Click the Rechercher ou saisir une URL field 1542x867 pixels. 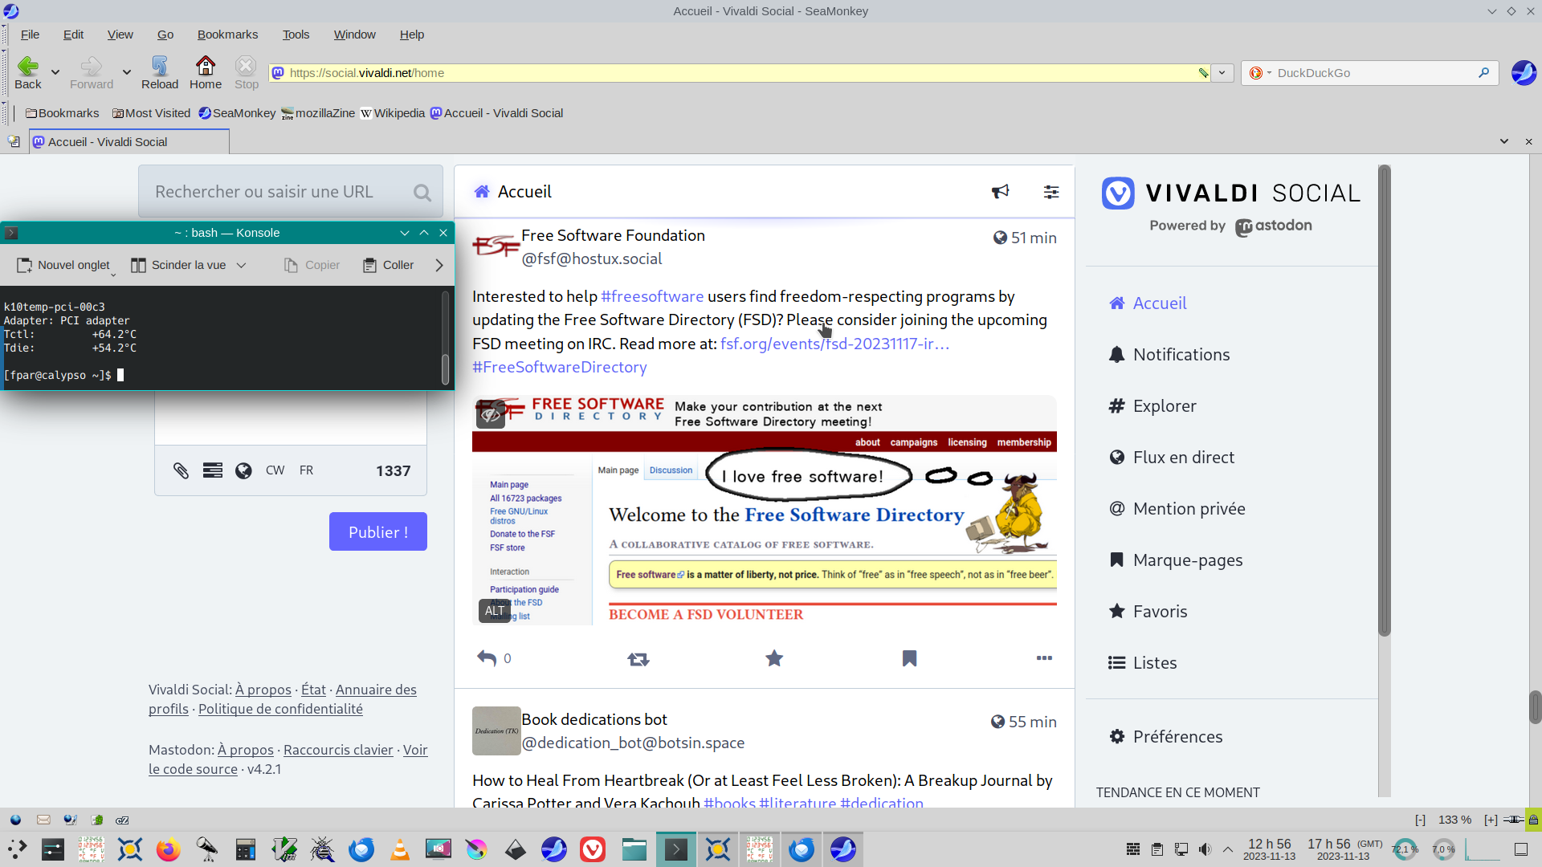click(x=277, y=192)
